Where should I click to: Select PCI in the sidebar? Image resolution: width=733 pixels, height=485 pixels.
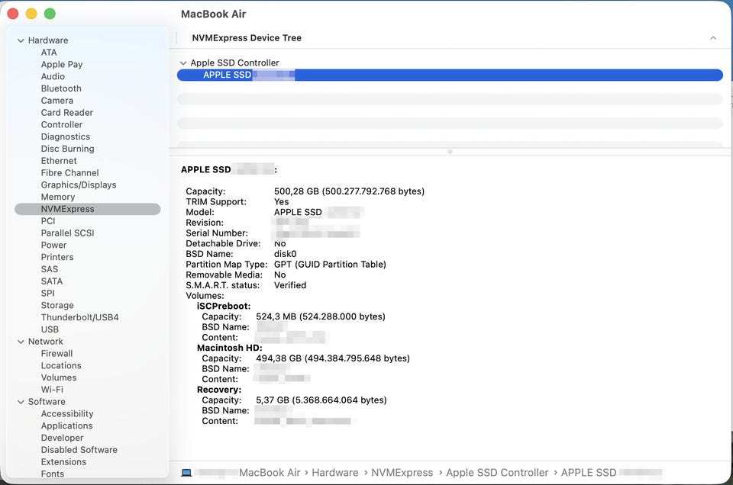click(48, 221)
